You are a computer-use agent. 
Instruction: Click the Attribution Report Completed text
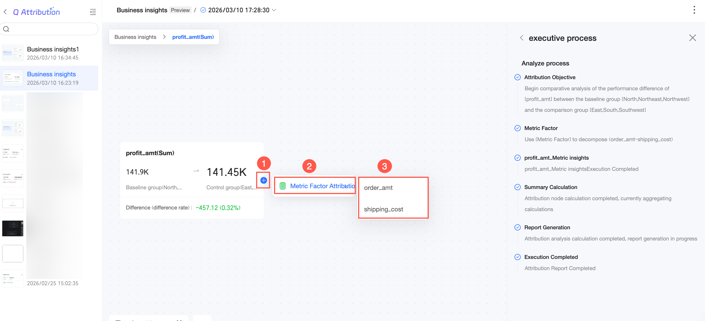560,268
